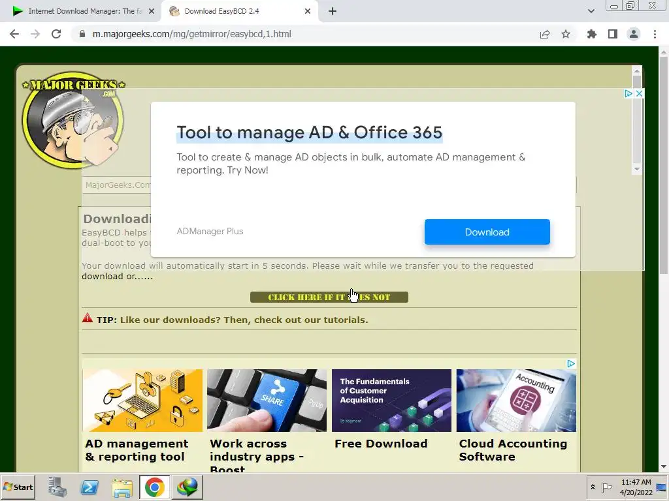
Task: Open AdChoices icon on top ad
Action: [628, 93]
